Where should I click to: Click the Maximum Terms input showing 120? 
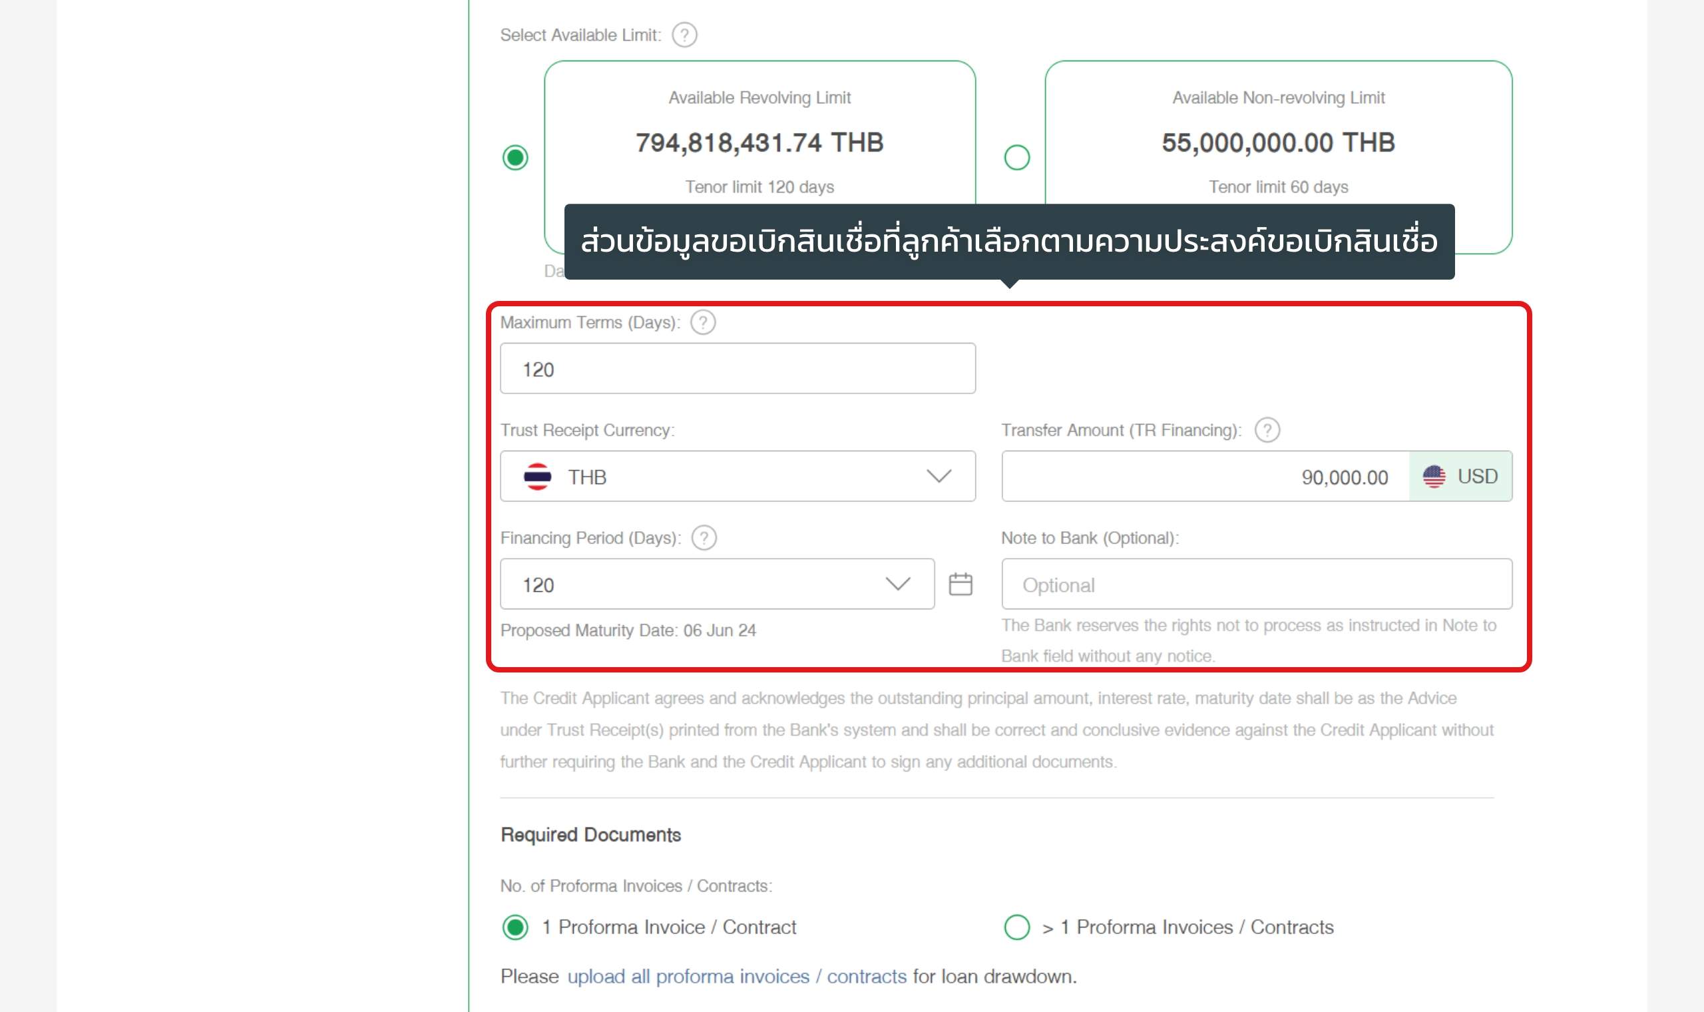pyautogui.click(x=738, y=368)
